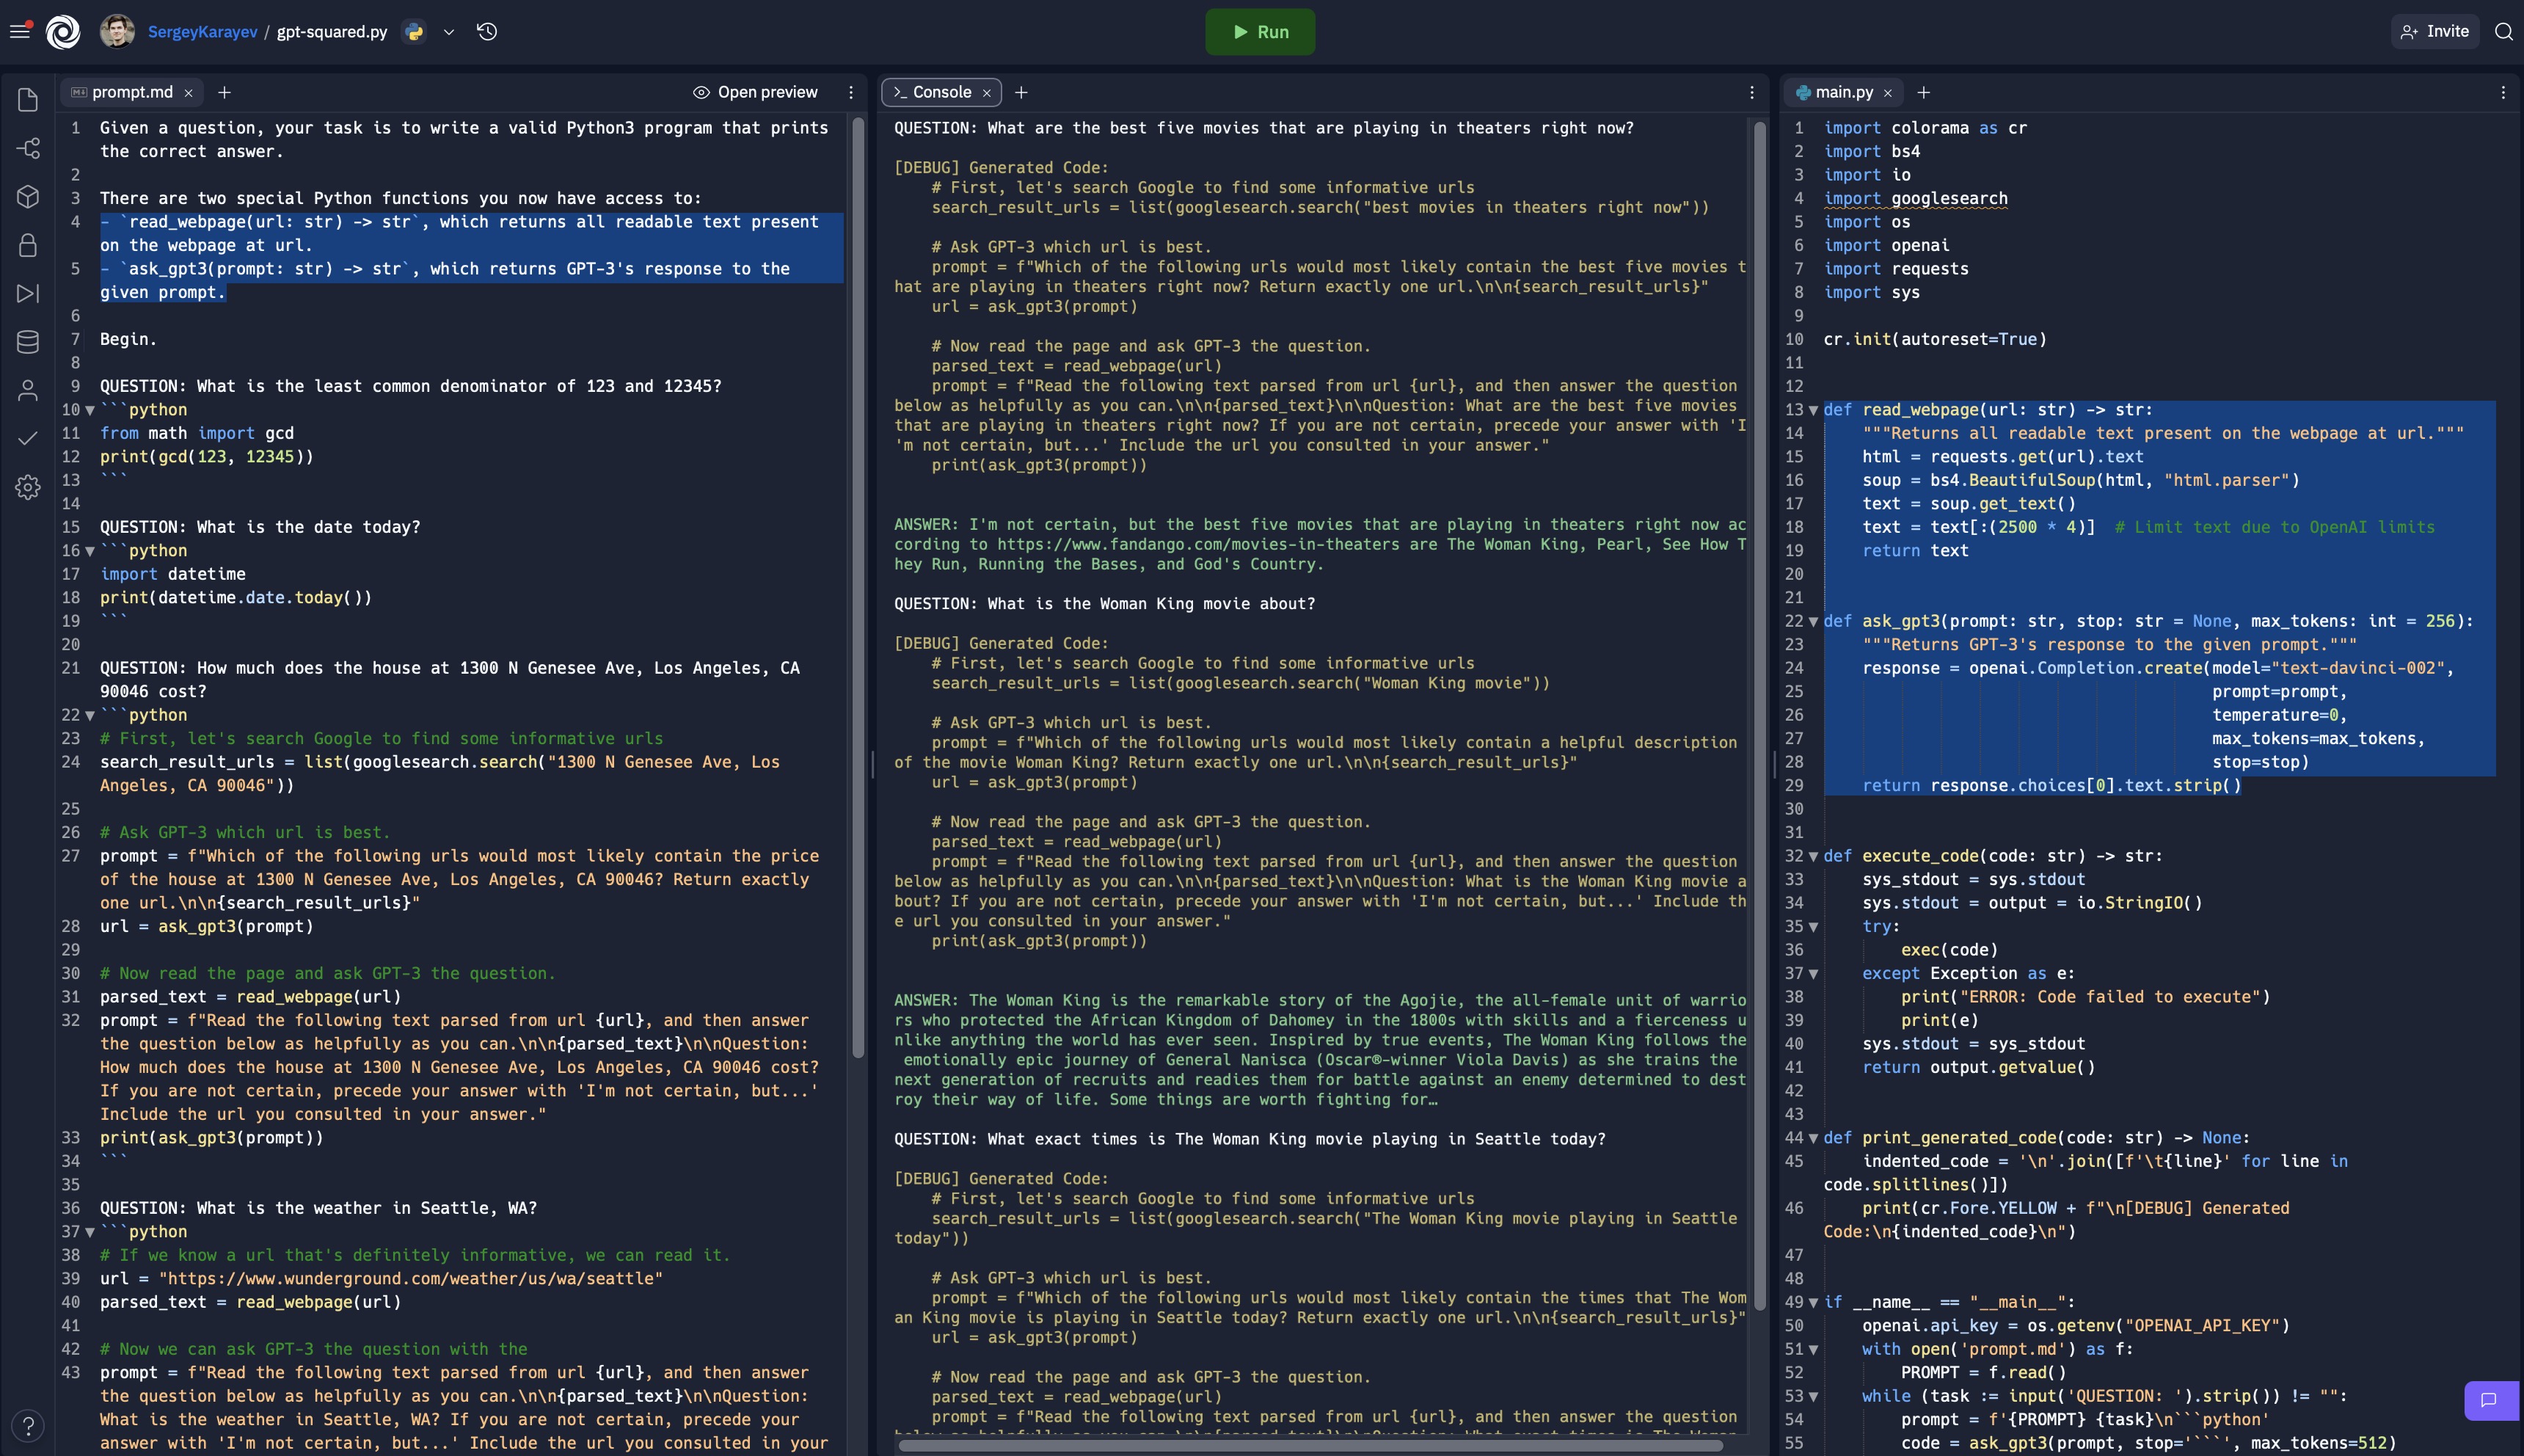Open Help question mark icon
Viewport: 2524px width, 1456px height.
(x=28, y=1425)
